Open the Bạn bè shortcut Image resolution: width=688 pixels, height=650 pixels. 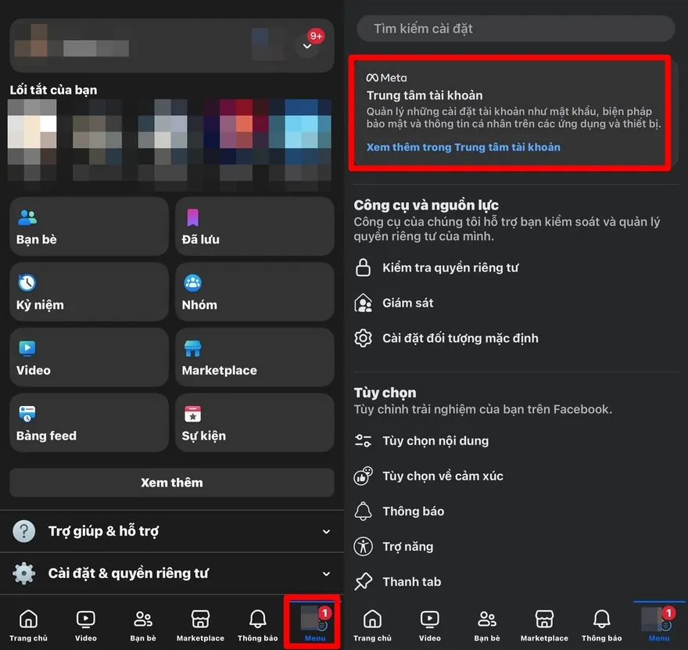(88, 226)
